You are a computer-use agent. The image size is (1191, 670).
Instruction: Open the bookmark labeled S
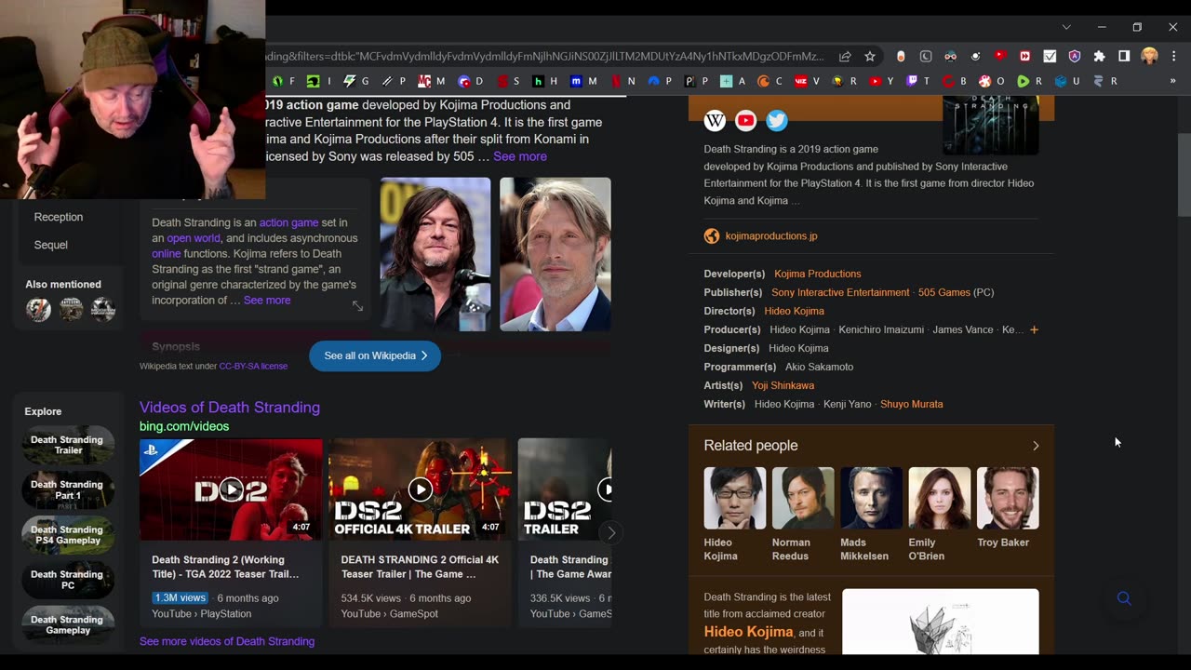point(508,81)
